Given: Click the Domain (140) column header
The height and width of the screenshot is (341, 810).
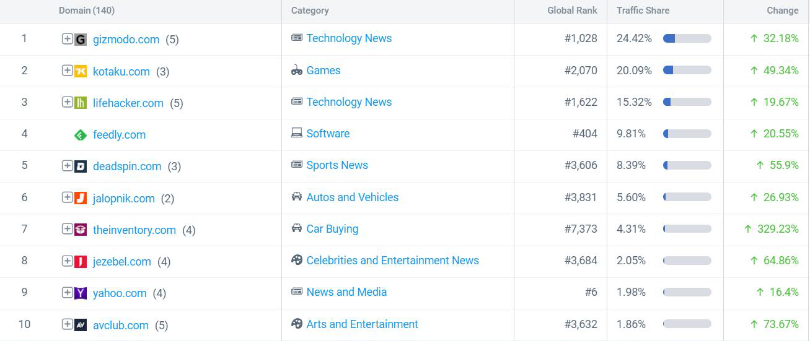Looking at the screenshot, I should [x=87, y=11].
